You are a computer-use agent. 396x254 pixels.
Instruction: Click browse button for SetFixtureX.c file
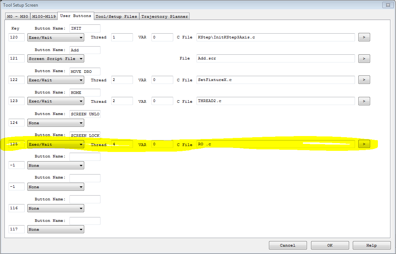click(364, 80)
